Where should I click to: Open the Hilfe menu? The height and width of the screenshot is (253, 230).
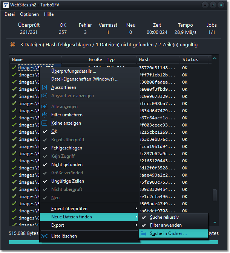point(49,14)
